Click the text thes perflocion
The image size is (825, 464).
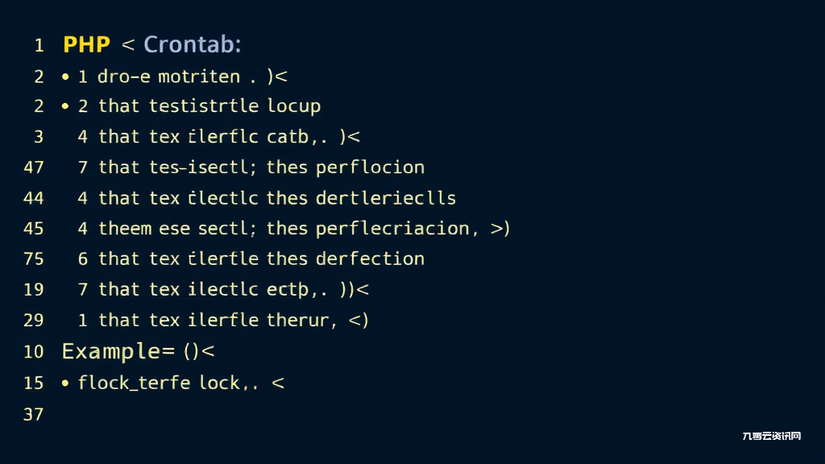(x=345, y=168)
